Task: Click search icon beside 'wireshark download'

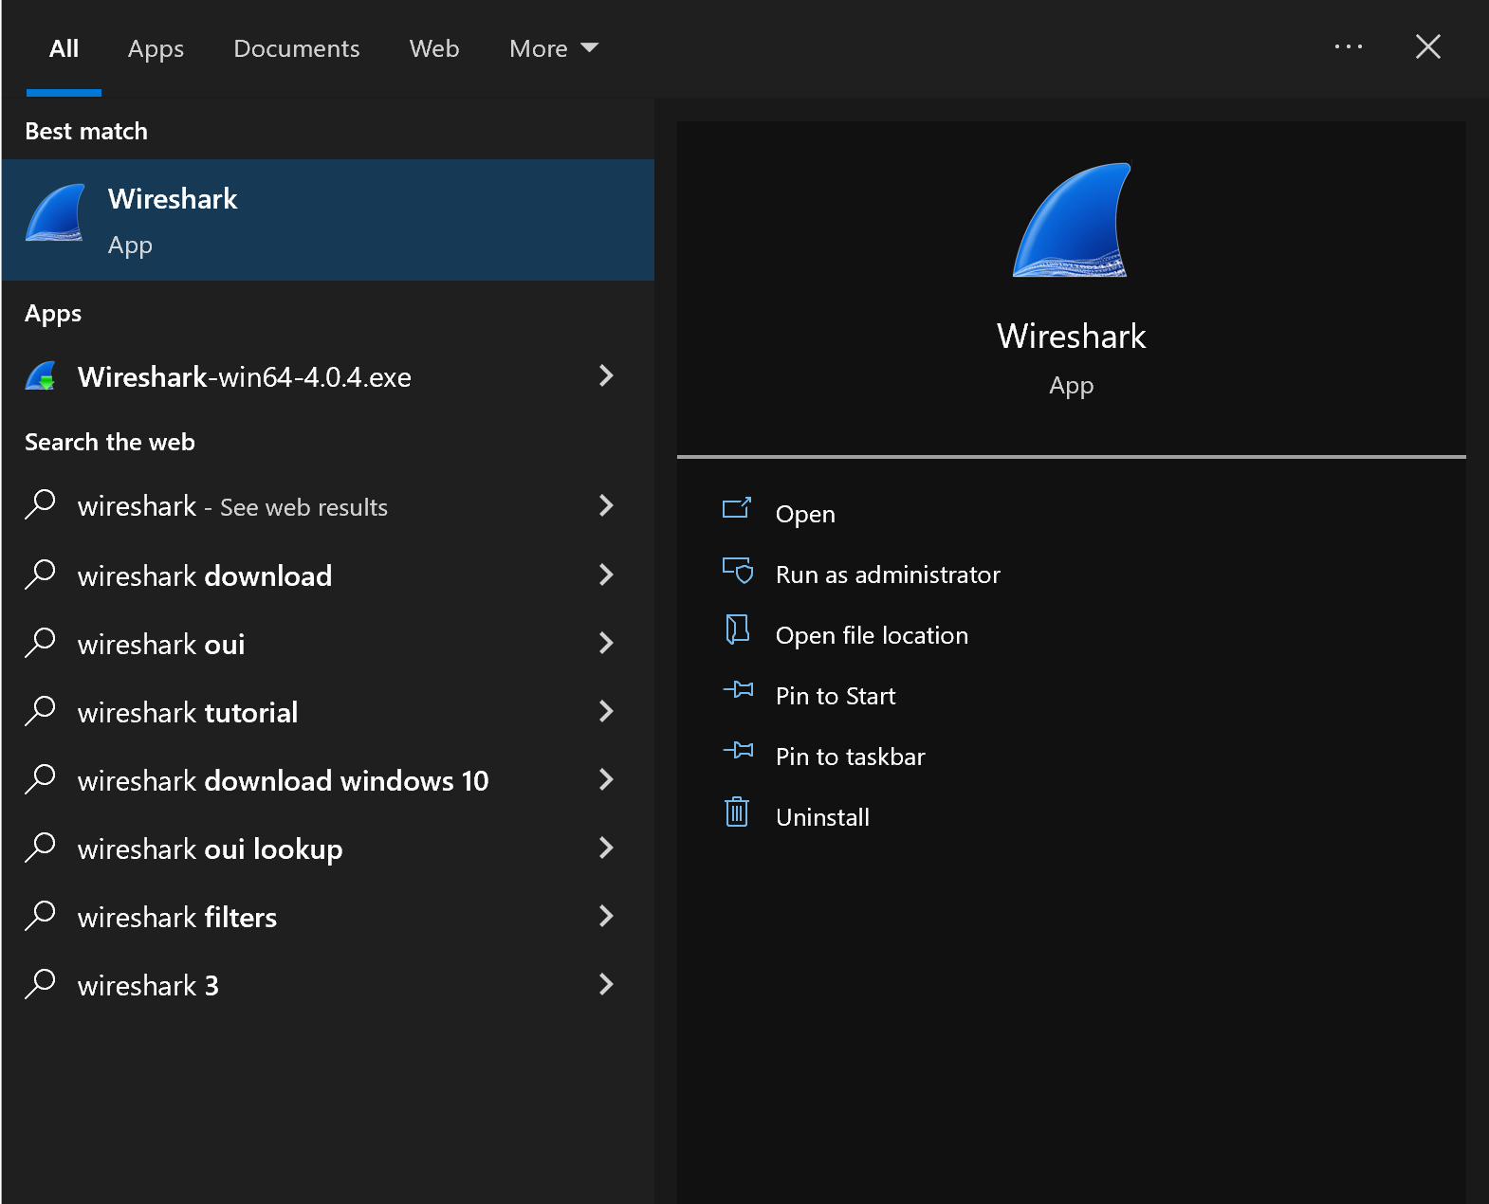Action: coord(41,574)
